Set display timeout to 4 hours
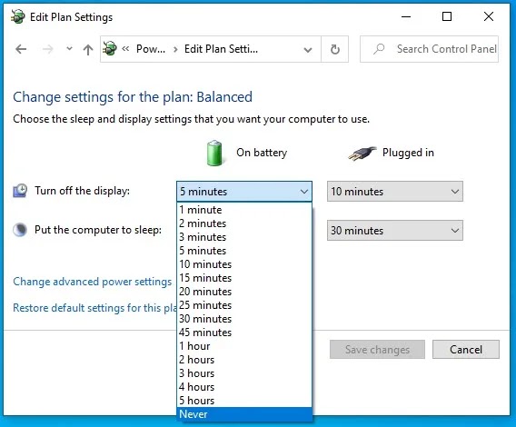Viewport: 516px width, 427px height. tap(244, 387)
